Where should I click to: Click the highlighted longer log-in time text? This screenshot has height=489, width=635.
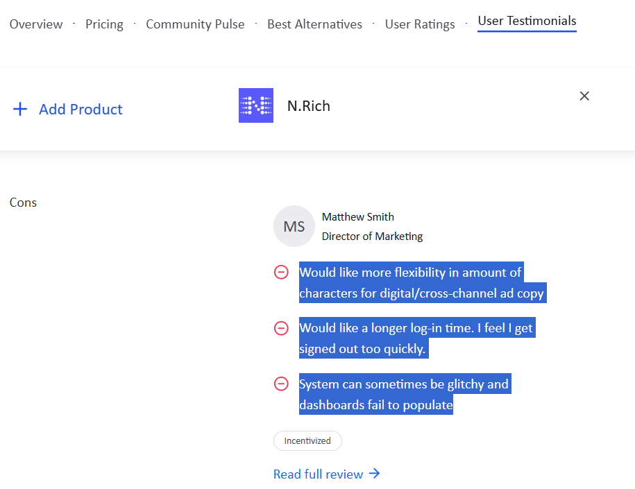coord(415,328)
